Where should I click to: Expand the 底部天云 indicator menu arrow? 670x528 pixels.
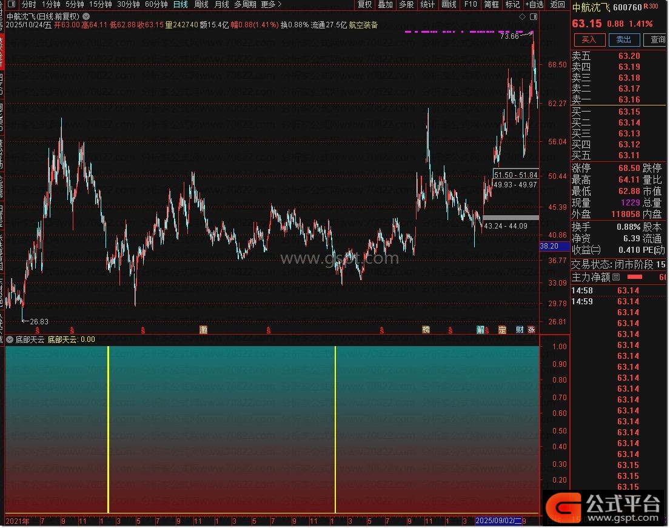(x=9, y=340)
